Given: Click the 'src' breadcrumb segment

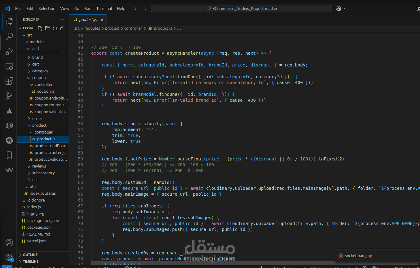Looking at the screenshot, I should pyautogui.click(x=77, y=28).
